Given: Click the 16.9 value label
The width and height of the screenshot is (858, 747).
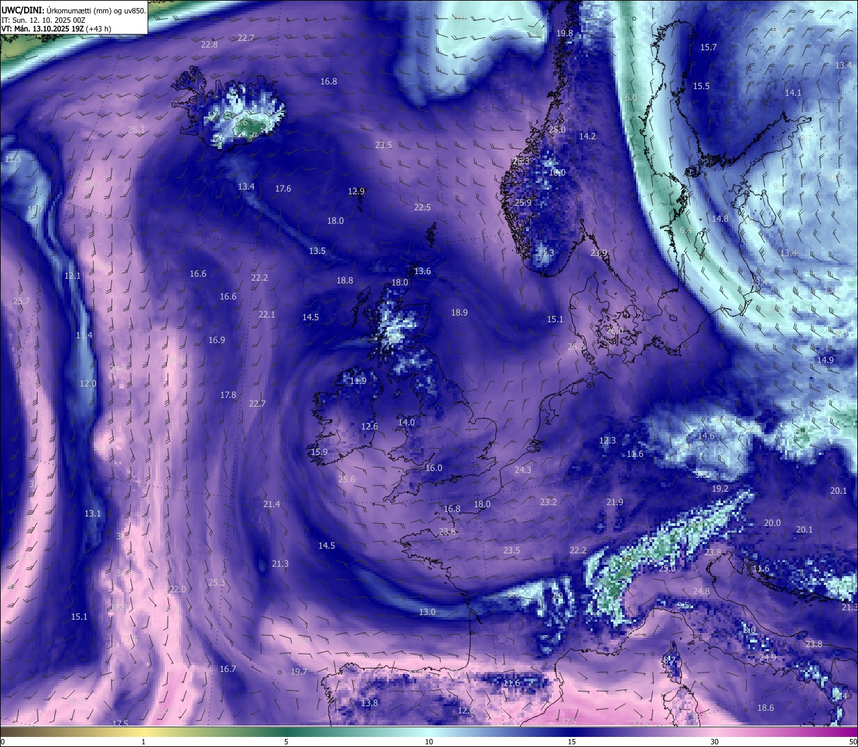Looking at the screenshot, I should (217, 340).
